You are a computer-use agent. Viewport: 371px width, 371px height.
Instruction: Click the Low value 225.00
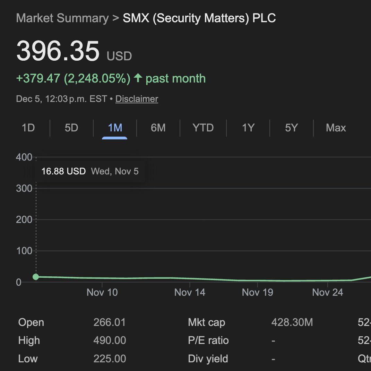[110, 359]
